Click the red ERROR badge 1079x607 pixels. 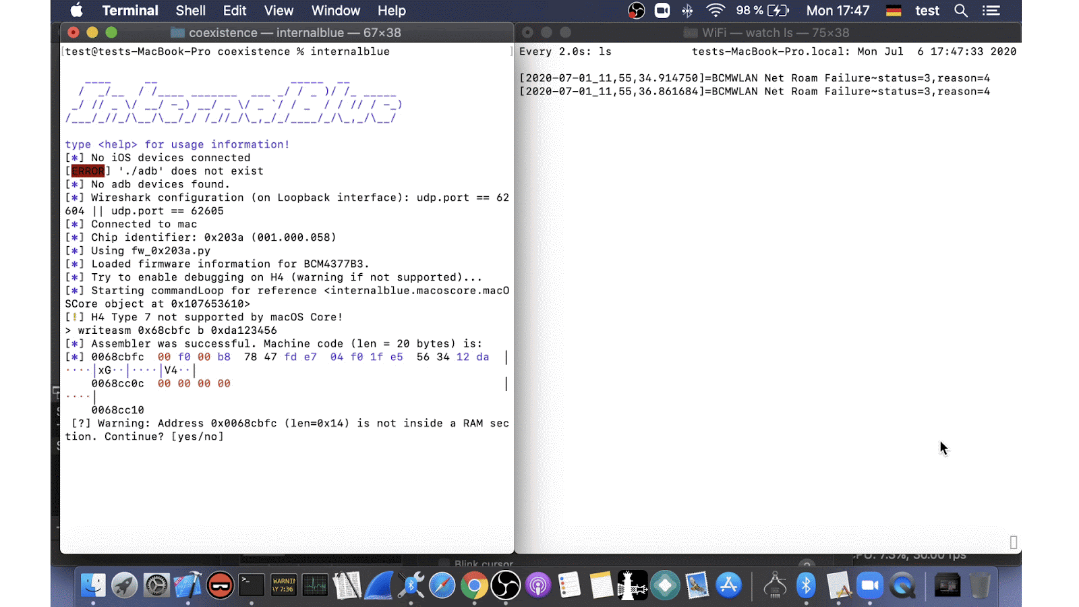pos(88,171)
